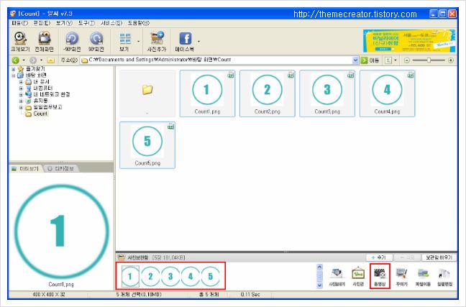466x307 pixels.
Task: Select the Count2.png thumbnail
Action: (x=268, y=93)
